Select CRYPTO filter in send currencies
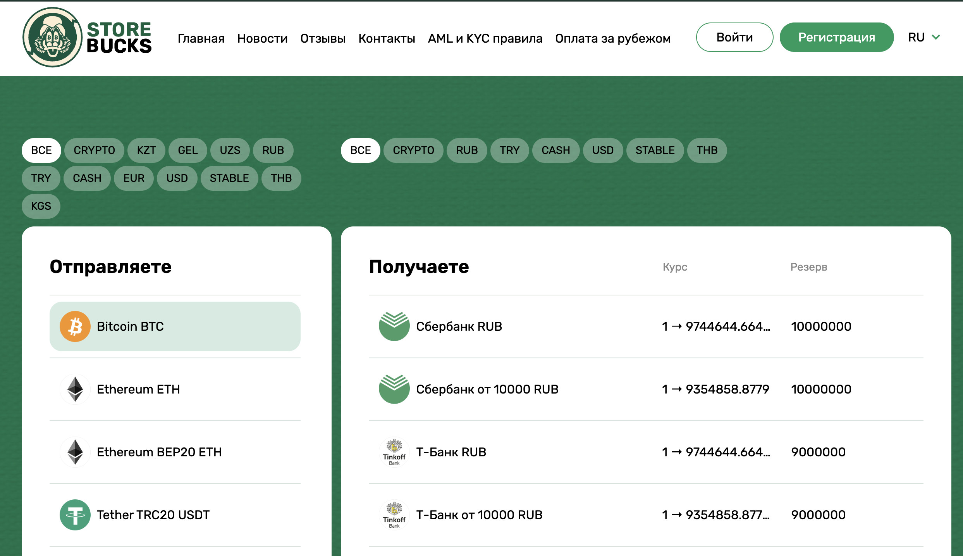This screenshot has width=963, height=556. click(x=94, y=150)
